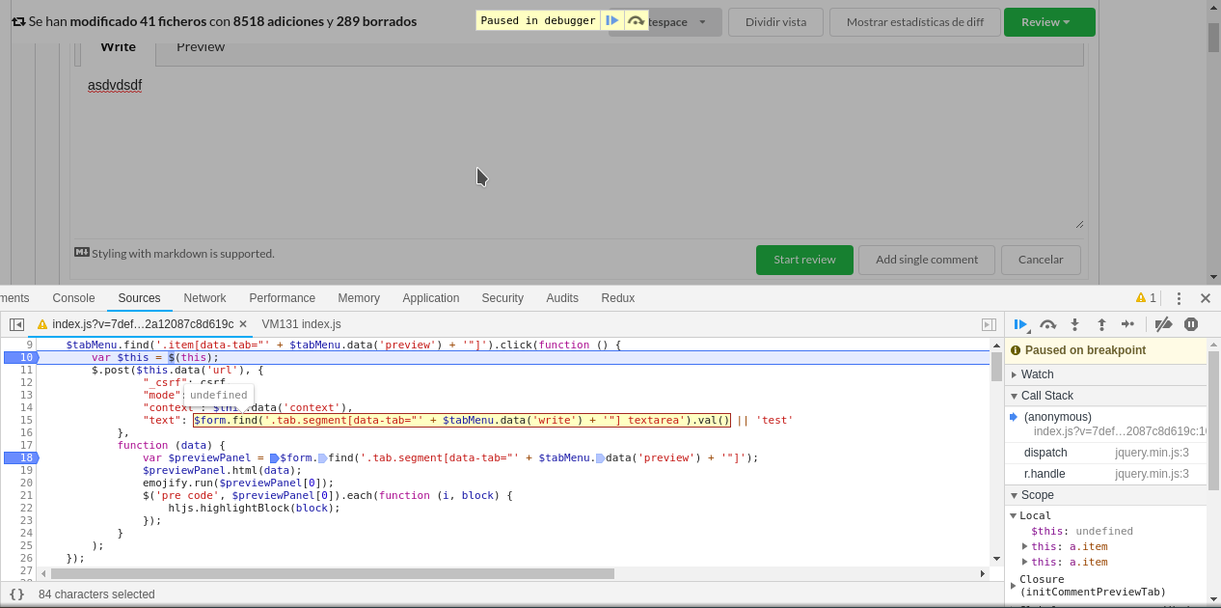The image size is (1221, 608).
Task: Click the $this: undefined scope variable
Action: (x=1081, y=531)
